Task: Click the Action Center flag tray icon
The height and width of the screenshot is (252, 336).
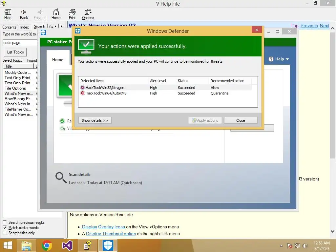Action: 289,246
